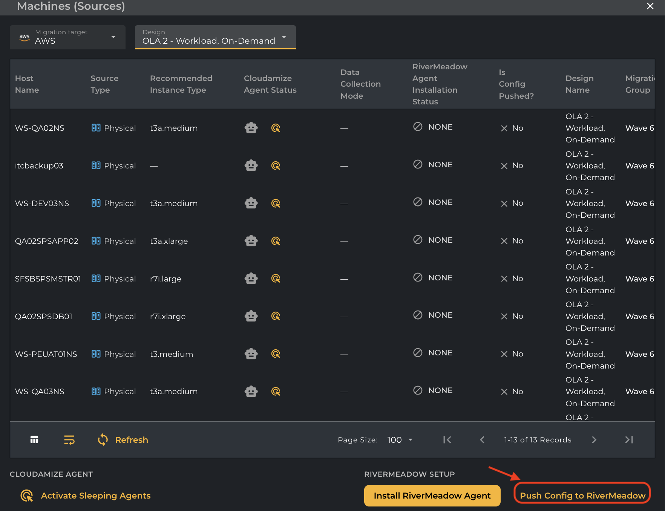Click the Refresh link

pyautogui.click(x=132, y=440)
